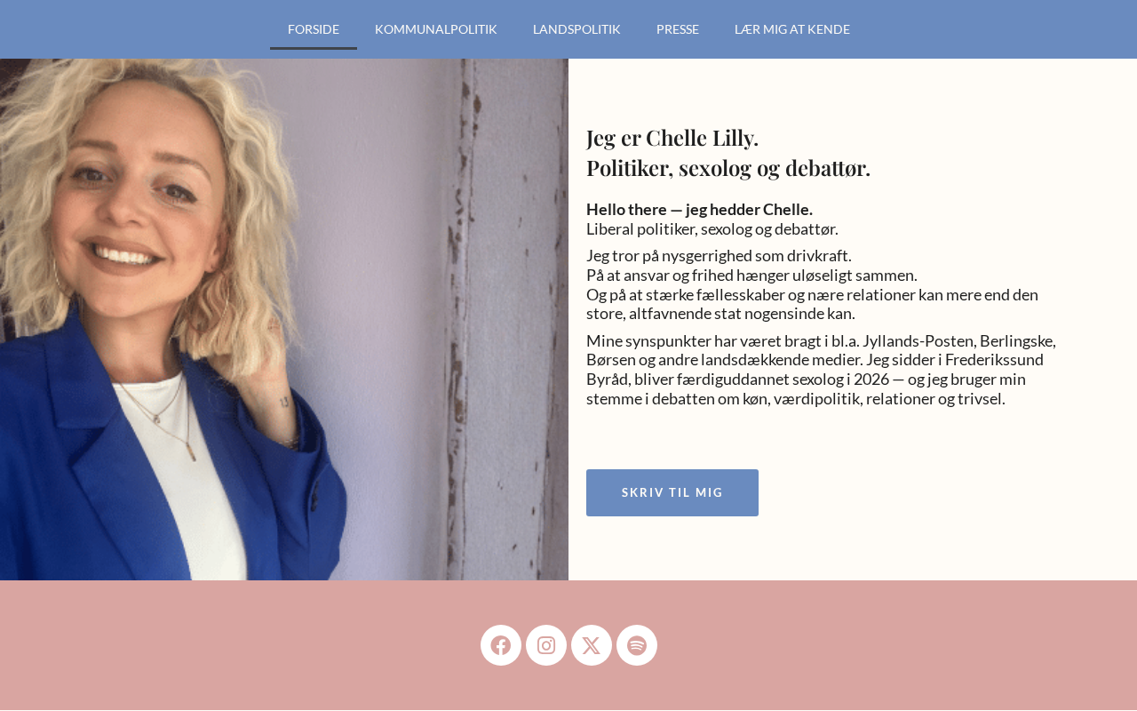
Task: Open the Kommunalpolitik menu item
Action: point(436,29)
